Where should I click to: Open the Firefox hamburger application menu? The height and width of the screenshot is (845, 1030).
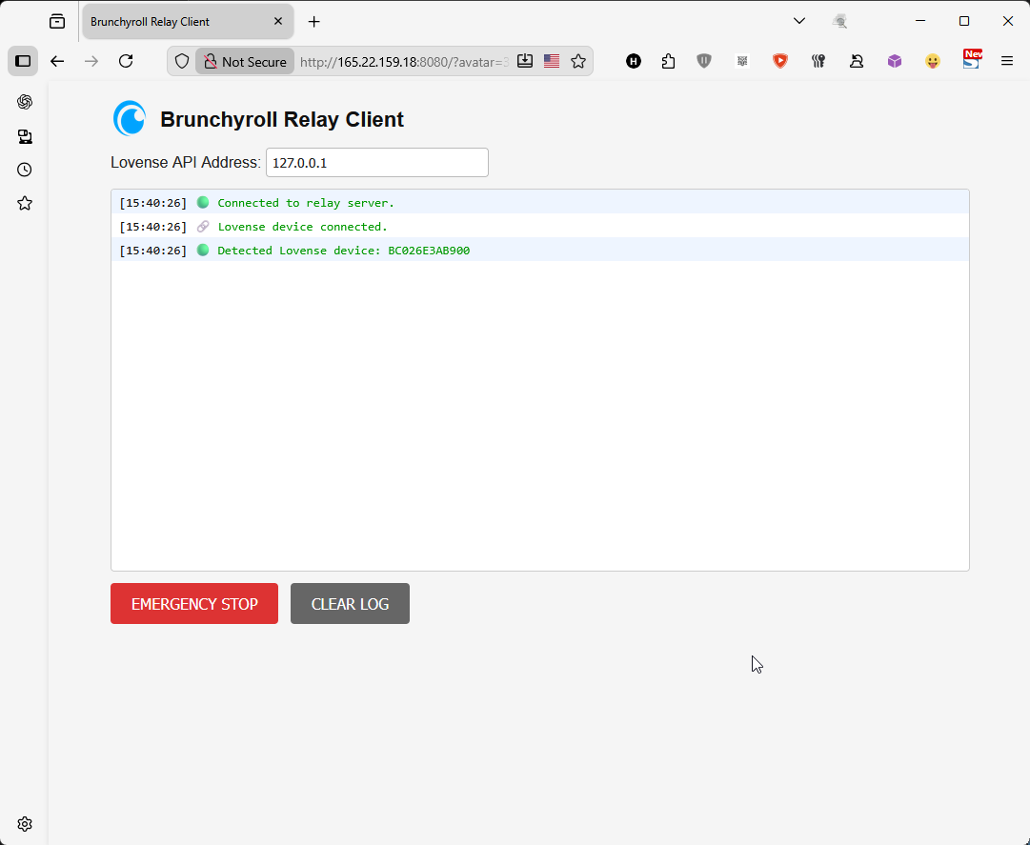coord(1007,61)
